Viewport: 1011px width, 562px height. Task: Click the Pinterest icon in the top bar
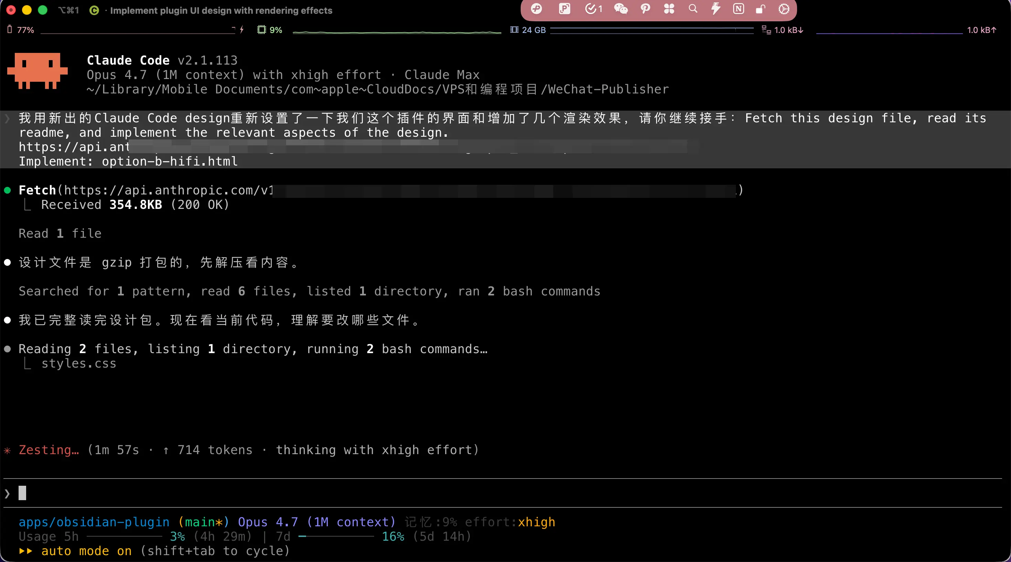pyautogui.click(x=645, y=9)
